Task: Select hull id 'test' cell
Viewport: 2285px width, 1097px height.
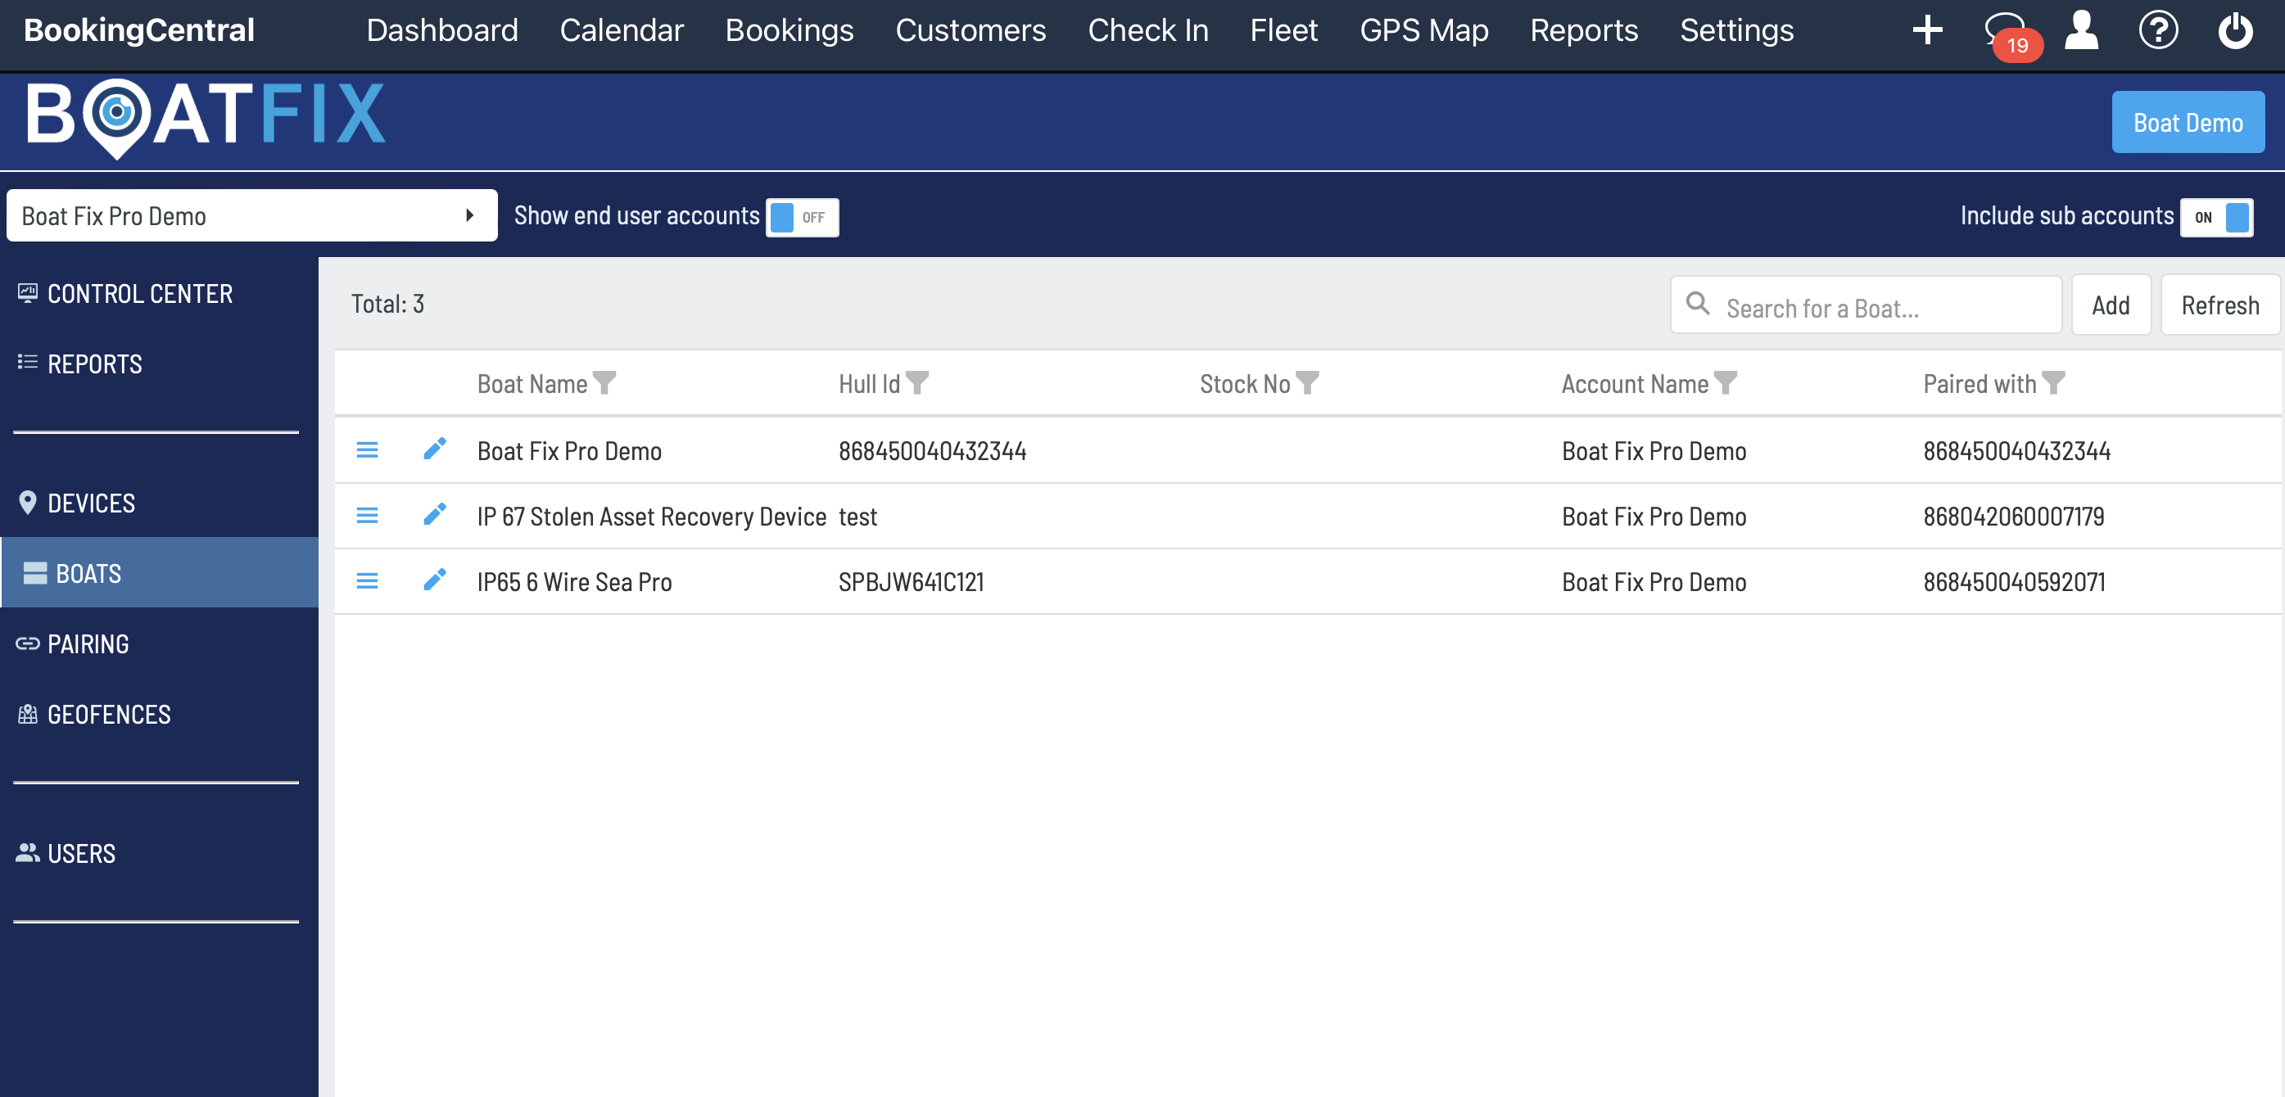Action: click(857, 516)
